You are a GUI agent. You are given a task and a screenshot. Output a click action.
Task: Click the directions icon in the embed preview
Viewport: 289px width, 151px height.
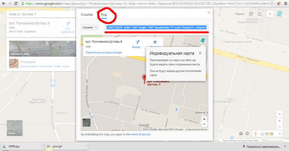tap(137, 42)
